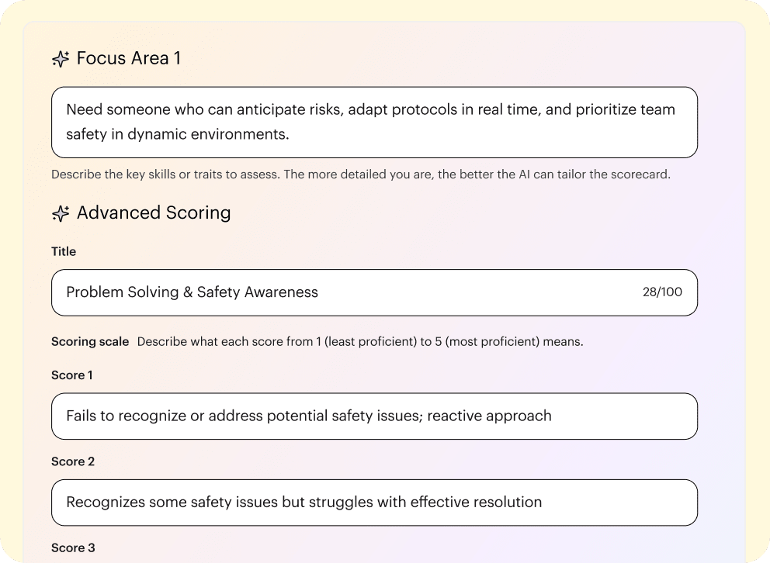The width and height of the screenshot is (770, 563).
Task: Click the scoring scale instructions about 1 to 5
Action: (x=360, y=341)
